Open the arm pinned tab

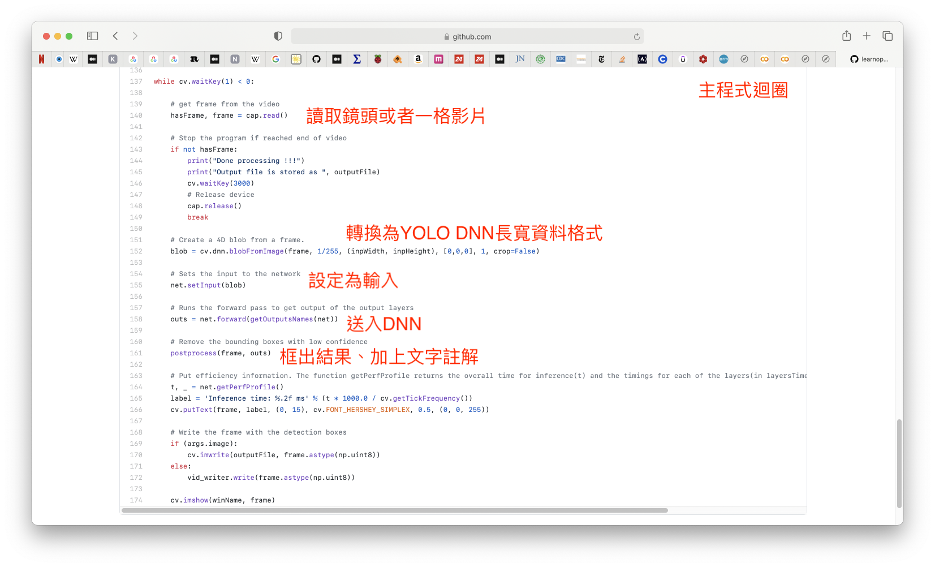(x=723, y=59)
